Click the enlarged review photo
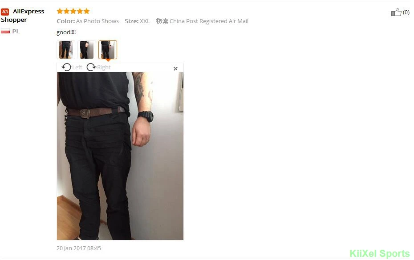This screenshot has height=260, width=414. click(120, 156)
